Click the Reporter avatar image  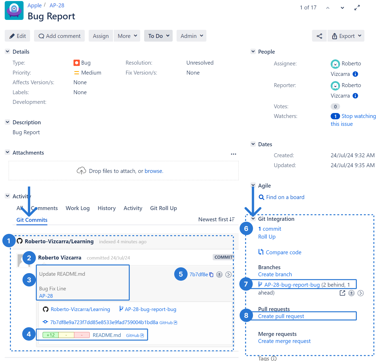[x=335, y=86]
